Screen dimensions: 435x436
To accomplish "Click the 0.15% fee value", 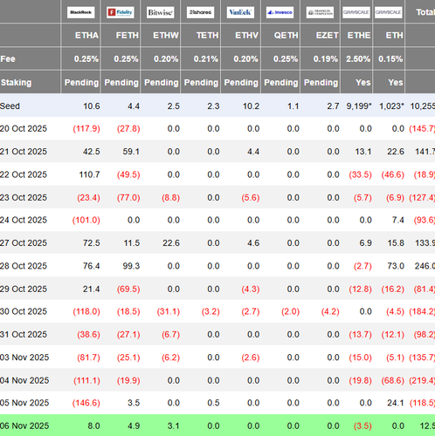I will point(390,59).
